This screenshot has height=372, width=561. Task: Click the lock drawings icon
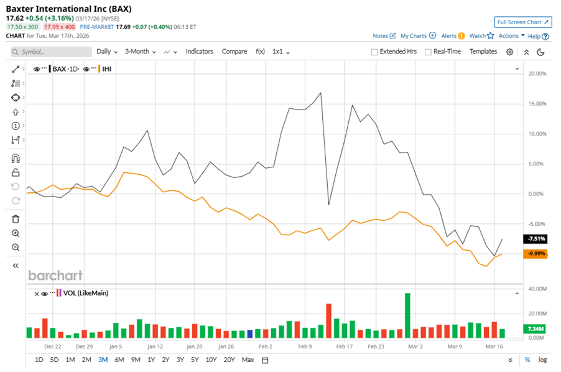[x=16, y=172]
